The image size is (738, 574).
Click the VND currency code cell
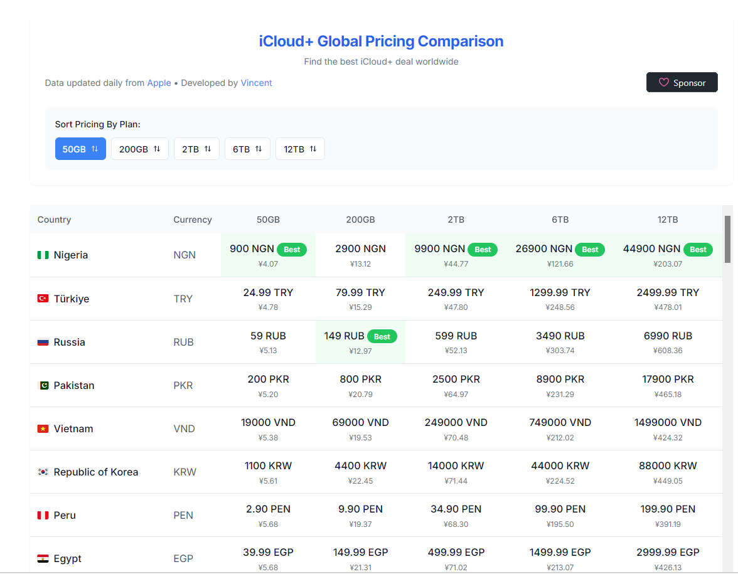pos(184,428)
